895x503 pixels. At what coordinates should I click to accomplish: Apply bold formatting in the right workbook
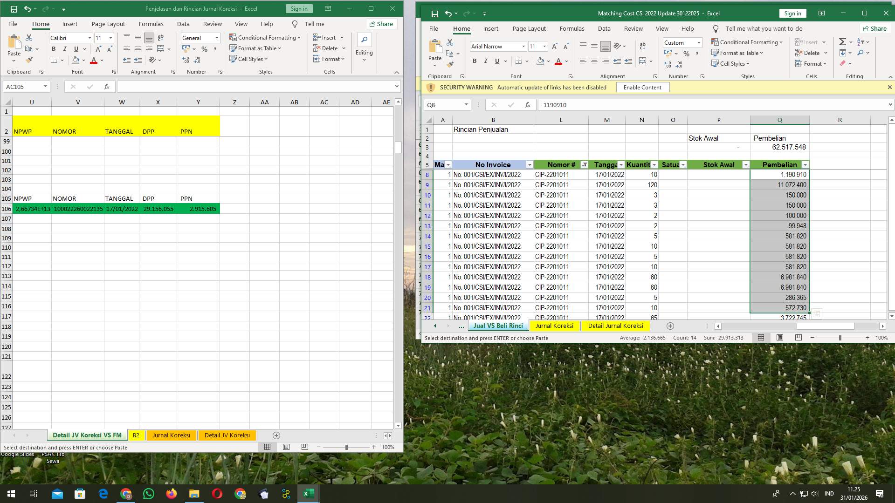[x=475, y=61]
